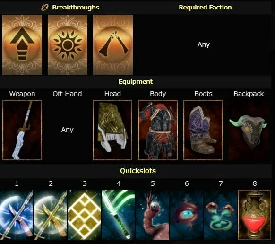Click 'Any' under Required Faction
Image resolution: width=275 pixels, height=244 pixels.
[x=204, y=45]
